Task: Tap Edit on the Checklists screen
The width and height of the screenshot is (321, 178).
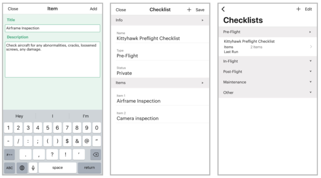Action: (308, 9)
